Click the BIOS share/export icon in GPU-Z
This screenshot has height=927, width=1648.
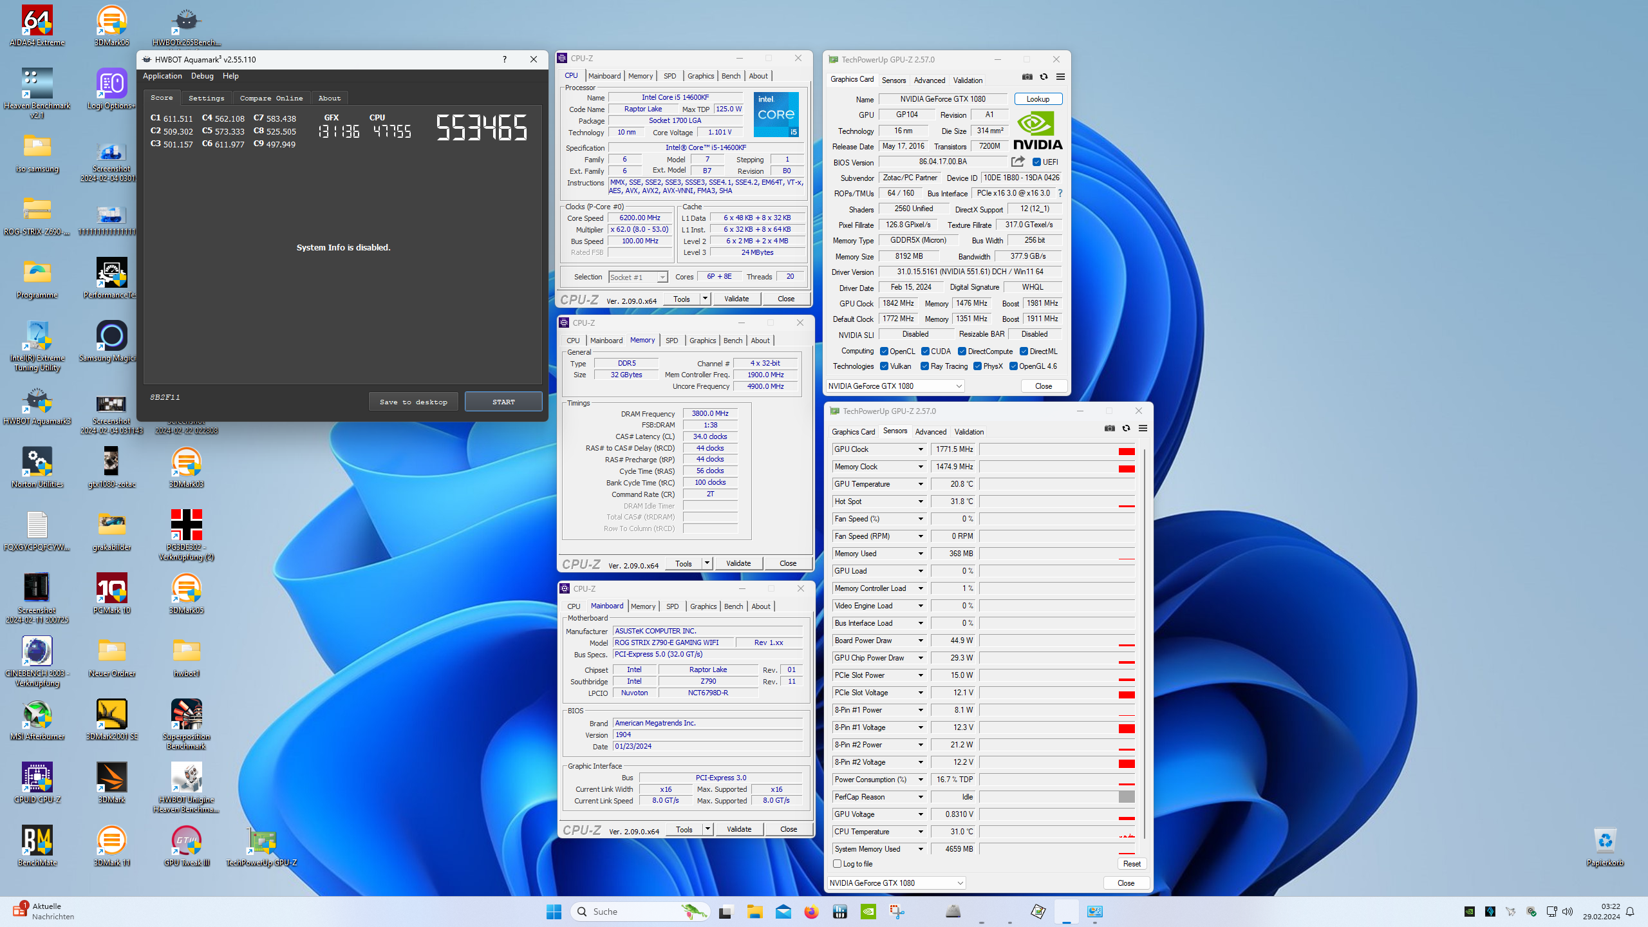[1018, 162]
